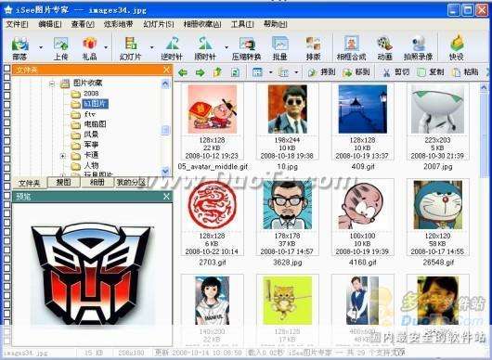The image size is (492, 360).
Task: Open the 礼品 gift tool
Action: pos(89,48)
